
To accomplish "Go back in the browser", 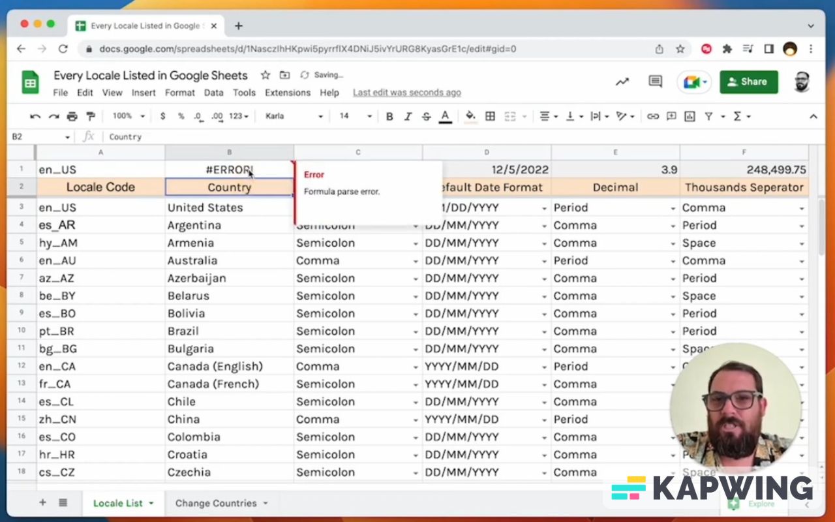I will coord(22,49).
